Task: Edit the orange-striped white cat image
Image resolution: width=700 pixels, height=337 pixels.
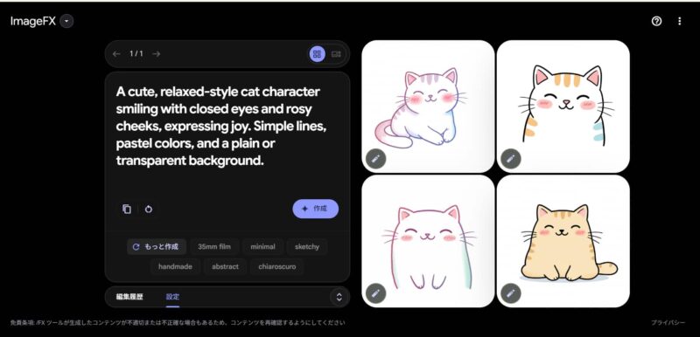Action: (x=511, y=159)
